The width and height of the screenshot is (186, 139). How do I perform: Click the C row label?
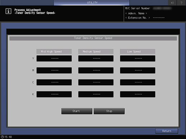33,82
